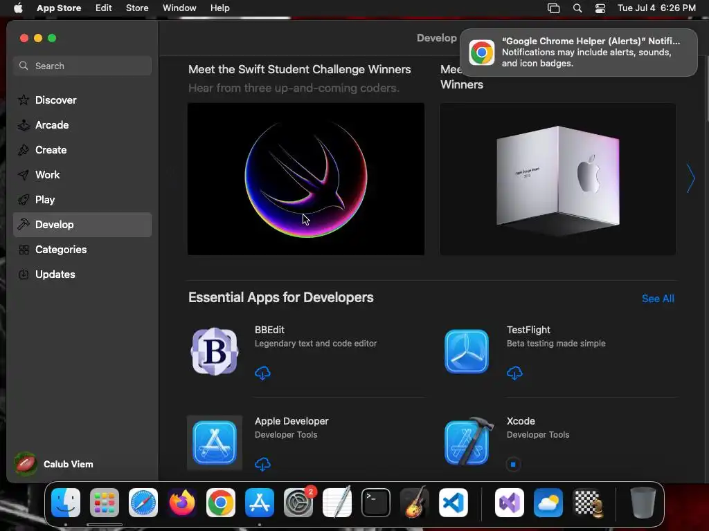Image resolution: width=709 pixels, height=531 pixels.
Task: Click the Xcode app name
Action: tap(521, 421)
